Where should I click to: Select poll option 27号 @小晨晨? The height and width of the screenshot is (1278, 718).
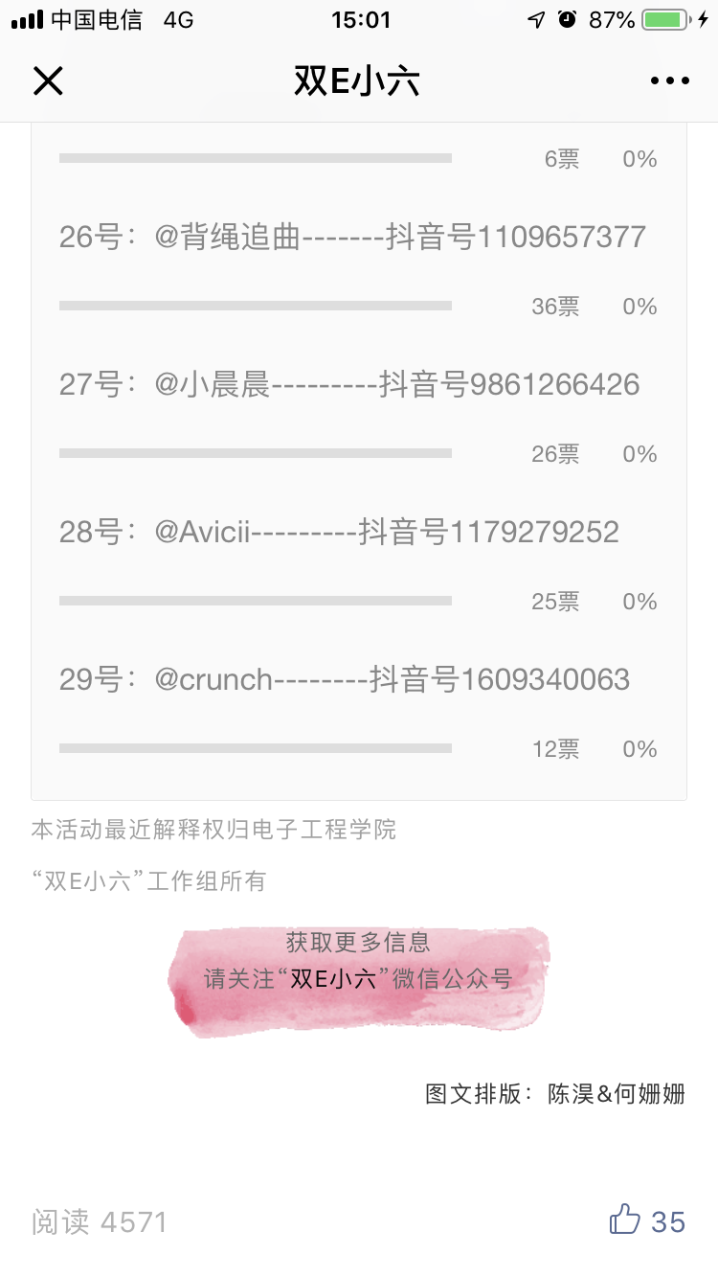(x=349, y=384)
